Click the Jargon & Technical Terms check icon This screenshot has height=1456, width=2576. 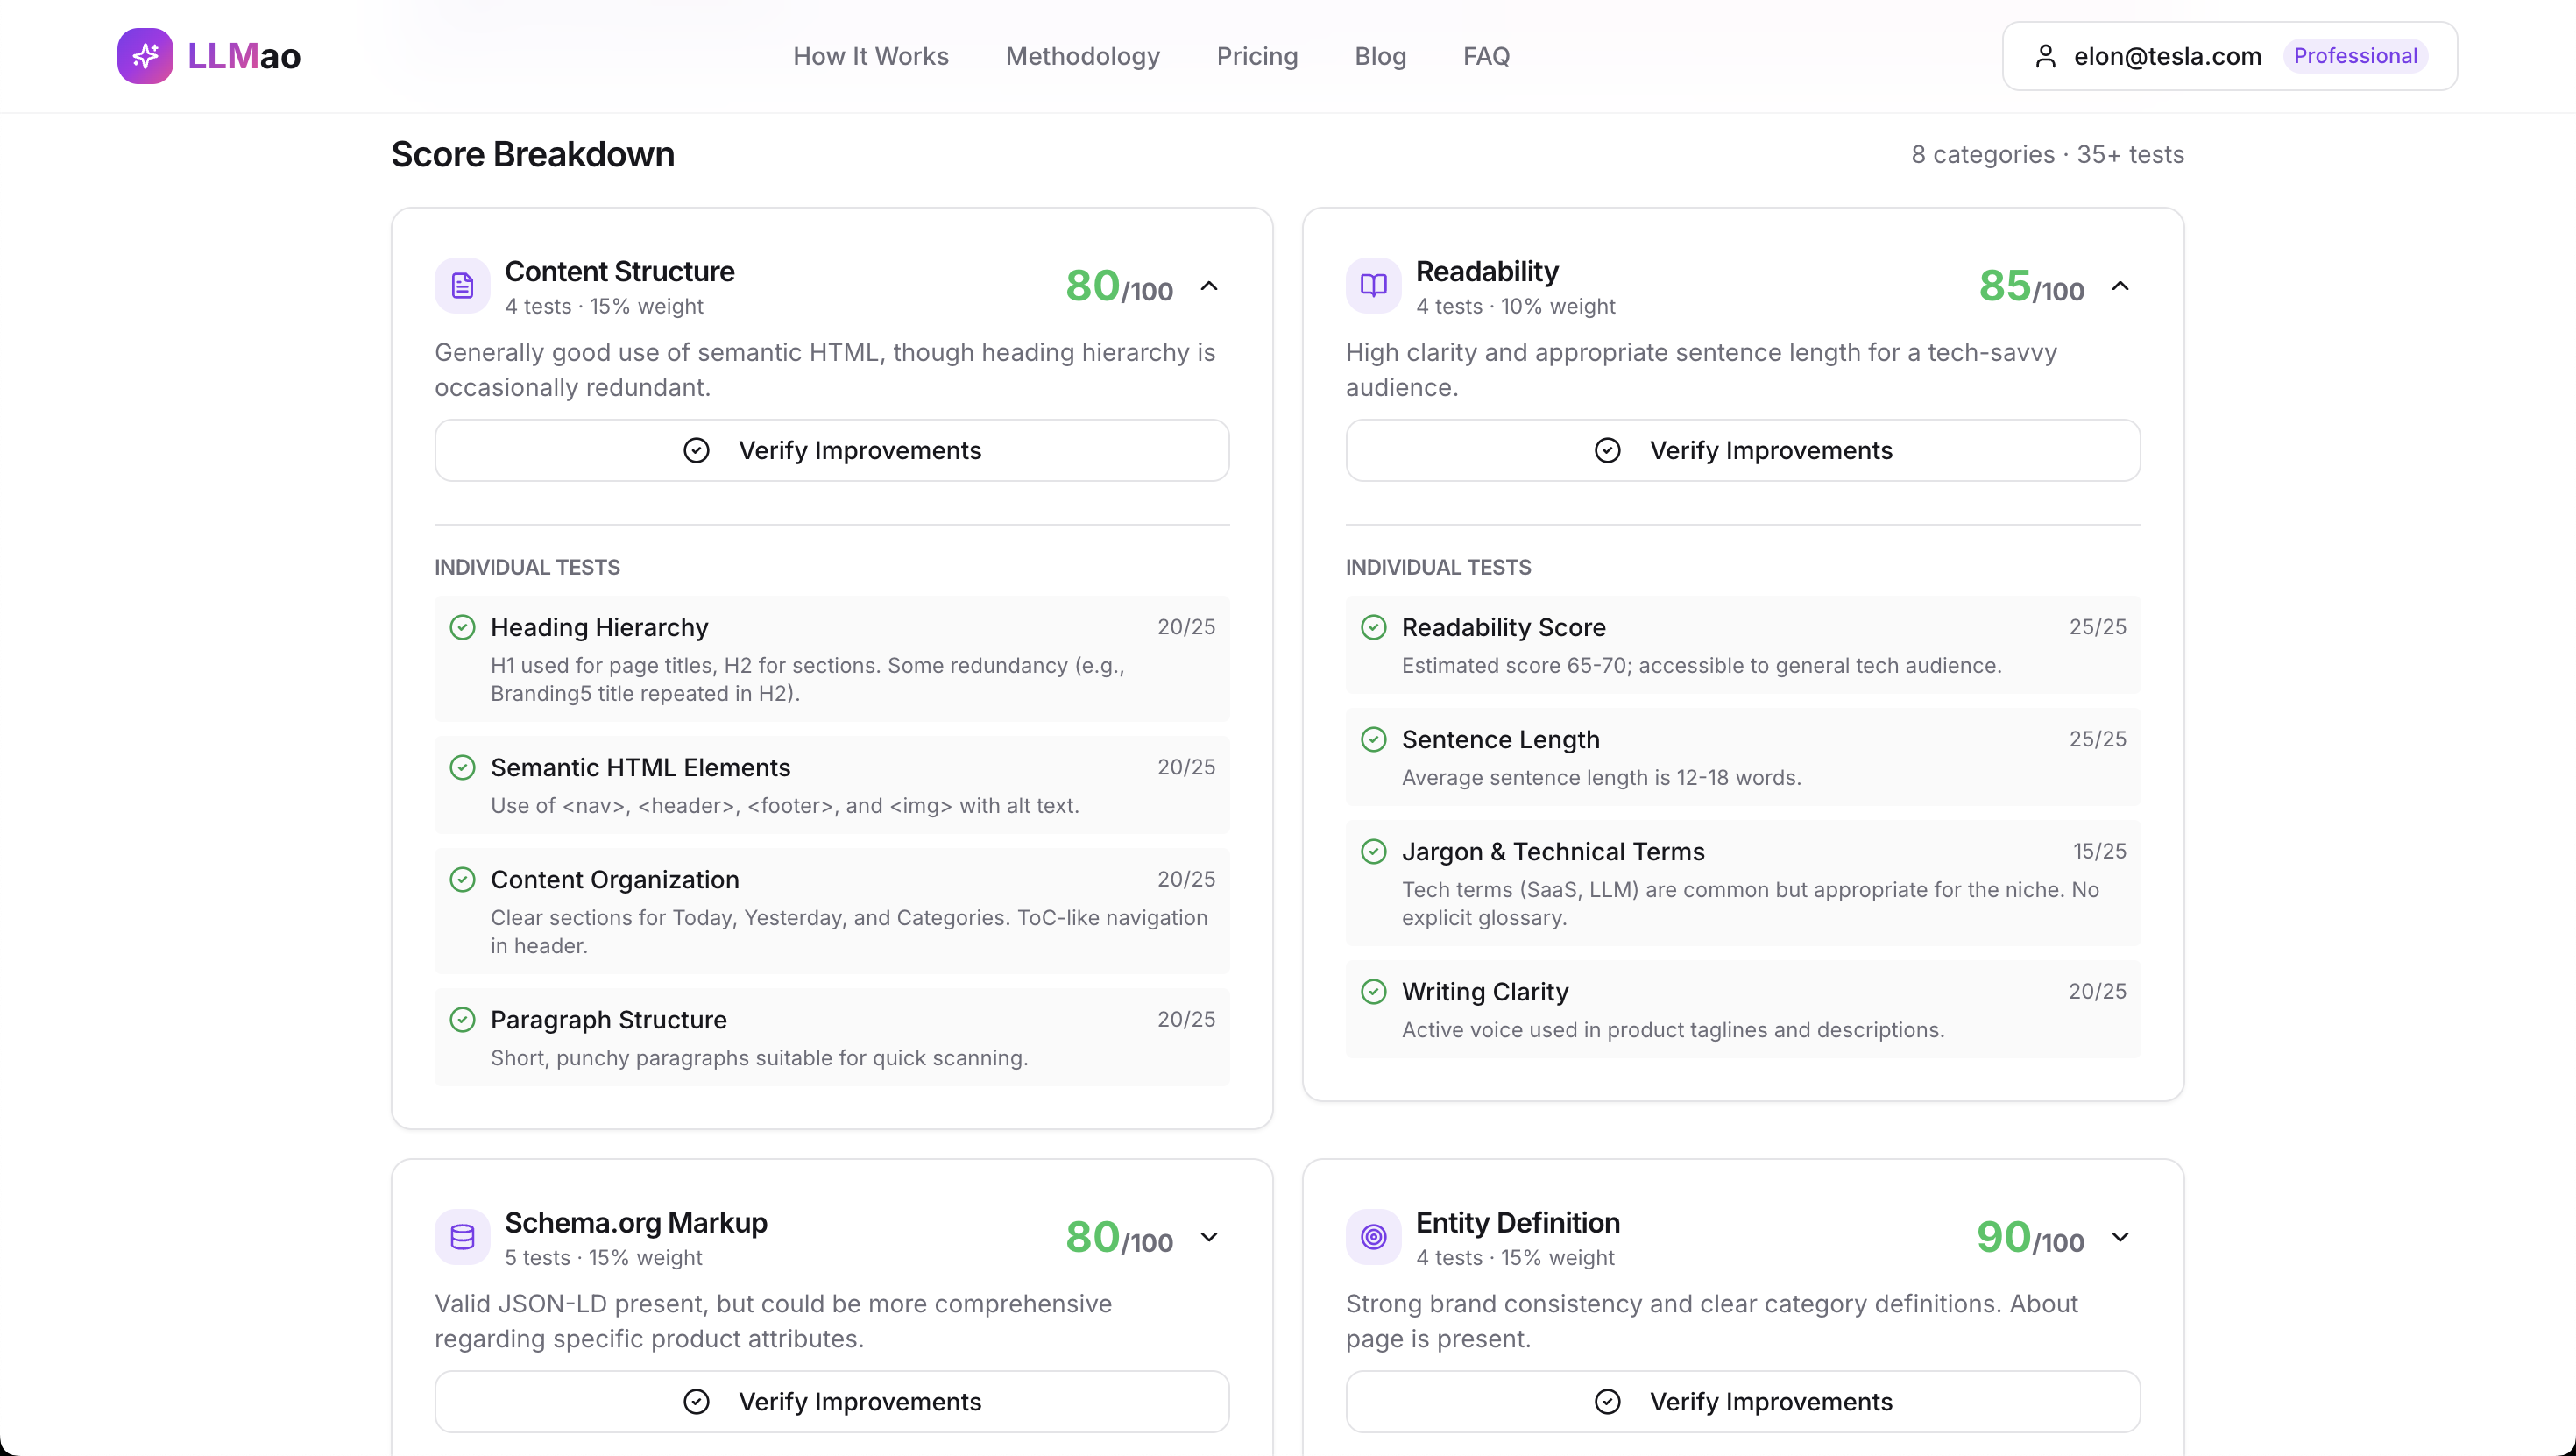1373,851
